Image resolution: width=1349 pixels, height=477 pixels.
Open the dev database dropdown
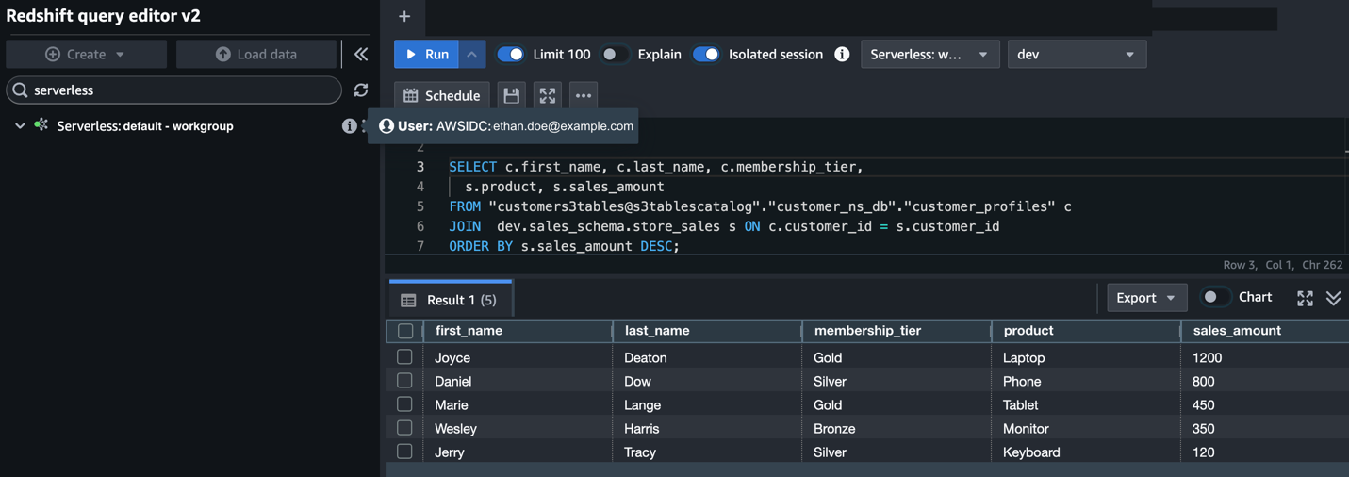pyautogui.click(x=1077, y=55)
